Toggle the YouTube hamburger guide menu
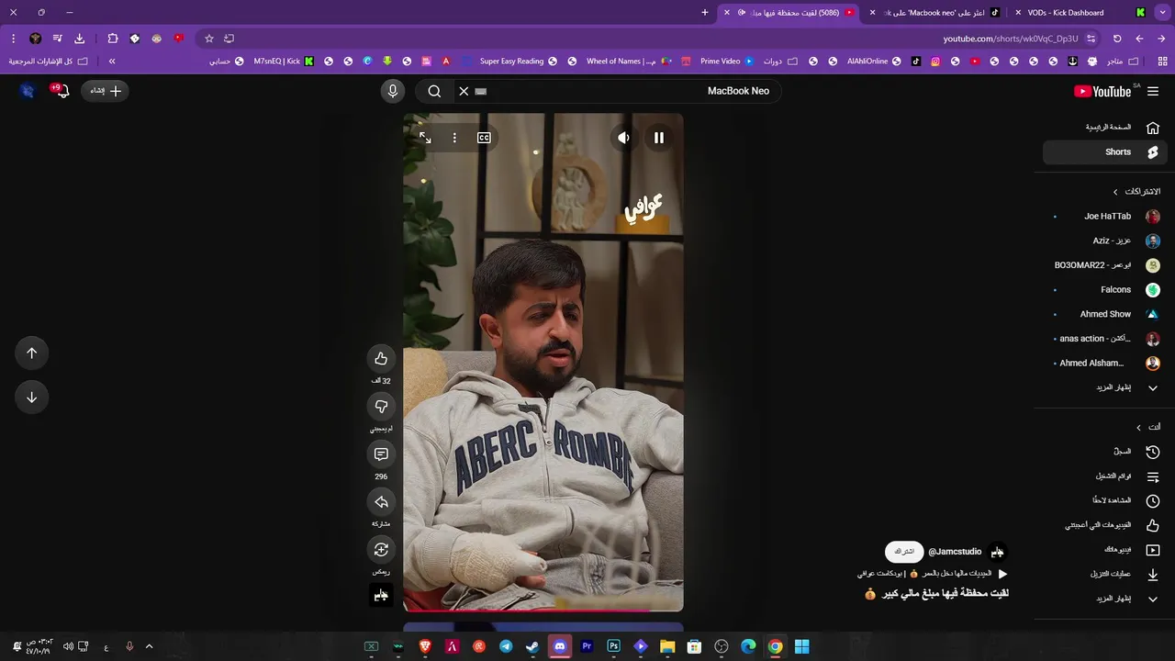1175x661 pixels. pyautogui.click(x=1153, y=91)
